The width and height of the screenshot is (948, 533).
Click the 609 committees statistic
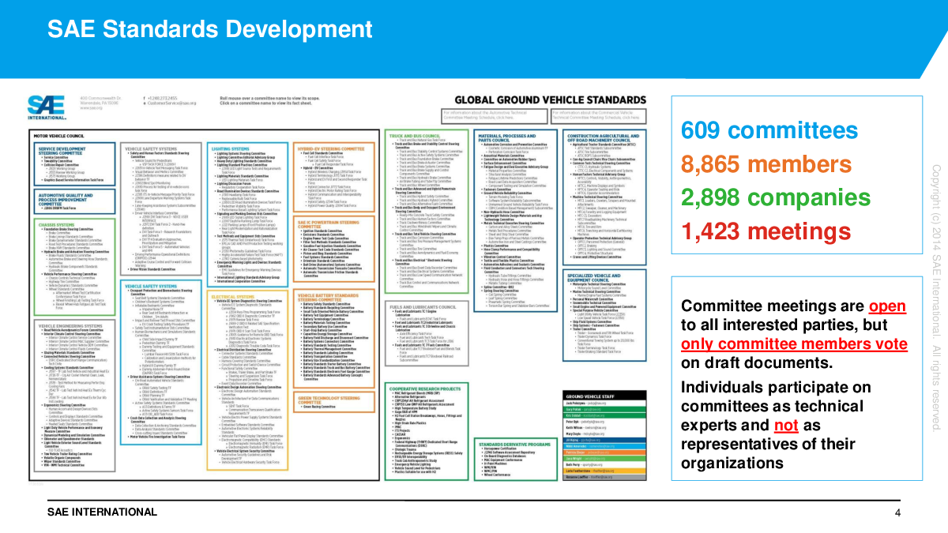pos(769,130)
